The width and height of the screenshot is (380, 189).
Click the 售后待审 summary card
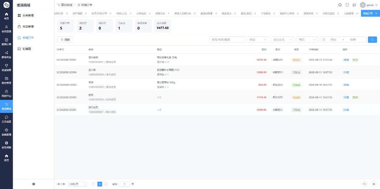143,26
